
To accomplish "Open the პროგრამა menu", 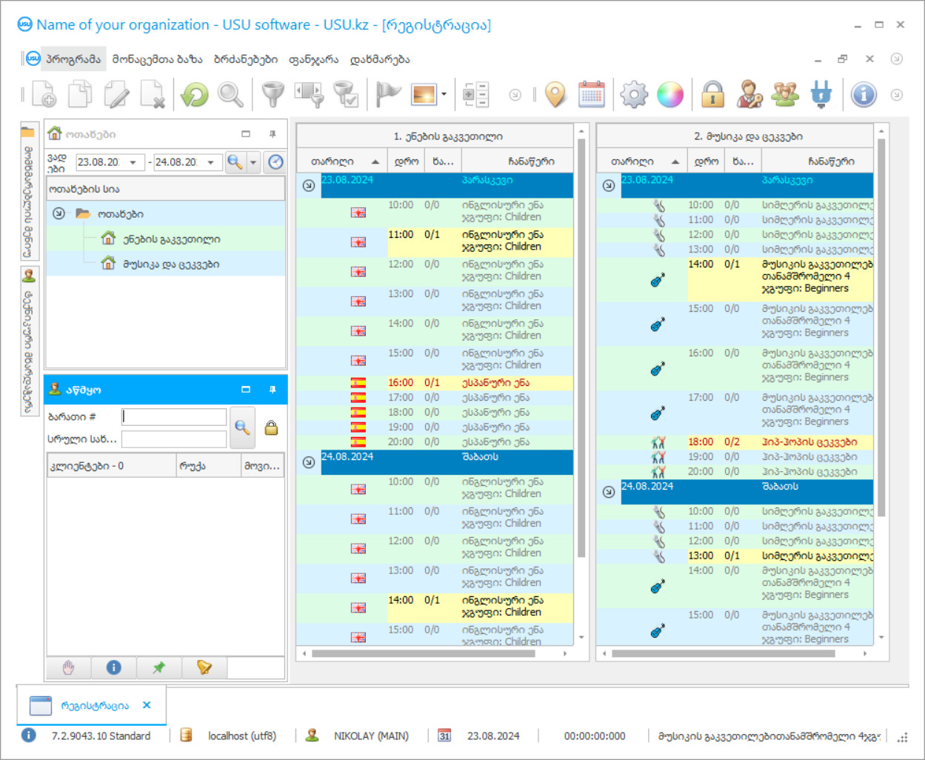I will [73, 59].
